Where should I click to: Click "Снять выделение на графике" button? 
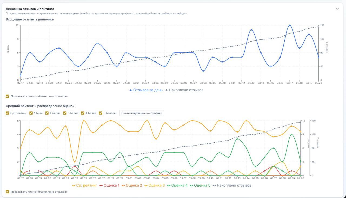(142, 113)
